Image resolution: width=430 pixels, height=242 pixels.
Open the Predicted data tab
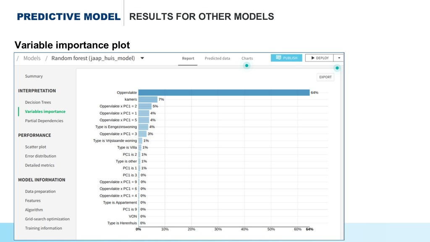(217, 58)
